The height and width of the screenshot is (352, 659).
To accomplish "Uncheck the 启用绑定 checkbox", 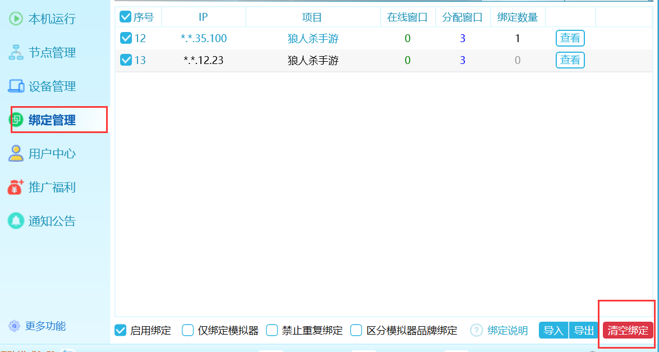I will (x=120, y=330).
